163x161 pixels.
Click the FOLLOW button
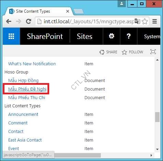(x=132, y=52)
